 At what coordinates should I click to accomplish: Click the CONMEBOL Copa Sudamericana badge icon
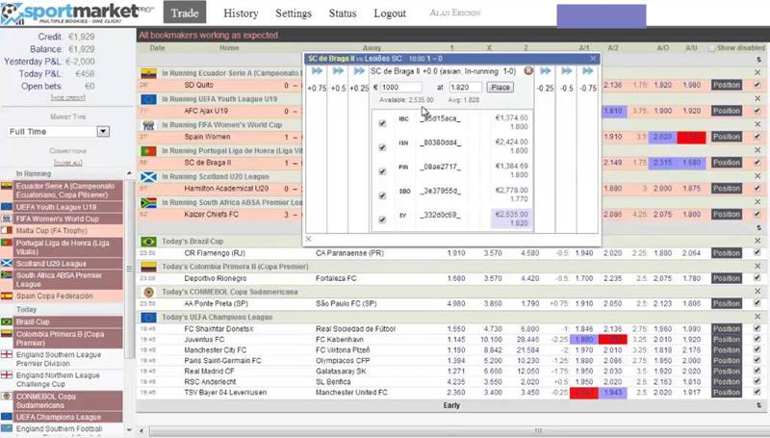(x=148, y=292)
